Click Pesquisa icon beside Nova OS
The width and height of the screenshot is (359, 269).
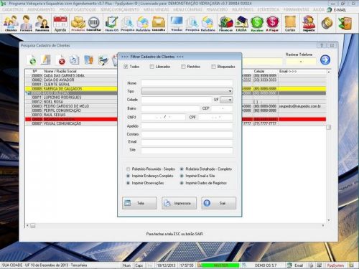[x=127, y=23]
